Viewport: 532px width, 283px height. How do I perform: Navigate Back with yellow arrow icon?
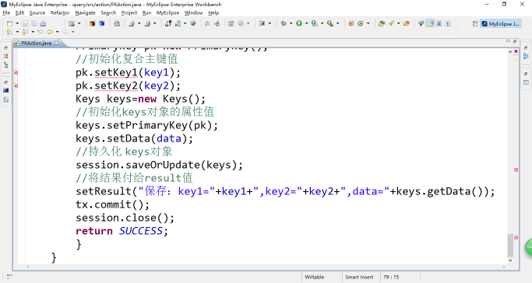point(50,32)
